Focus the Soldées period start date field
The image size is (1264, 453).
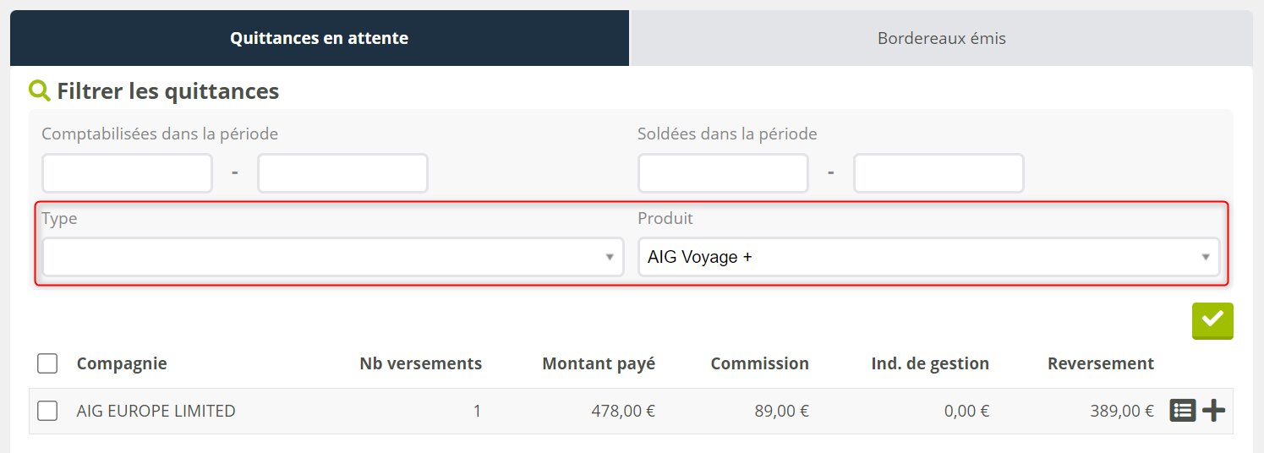click(723, 173)
